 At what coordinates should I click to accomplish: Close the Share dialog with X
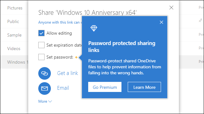click(x=171, y=8)
